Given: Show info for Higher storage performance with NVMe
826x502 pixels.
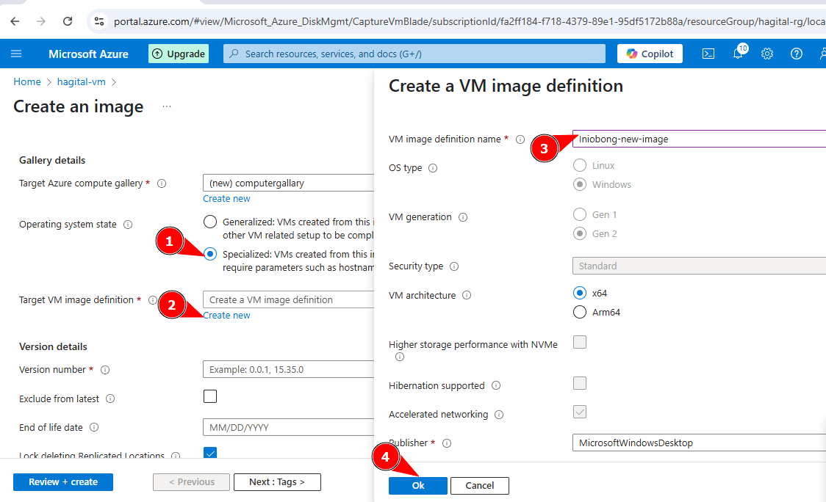Looking at the screenshot, I should [x=400, y=357].
